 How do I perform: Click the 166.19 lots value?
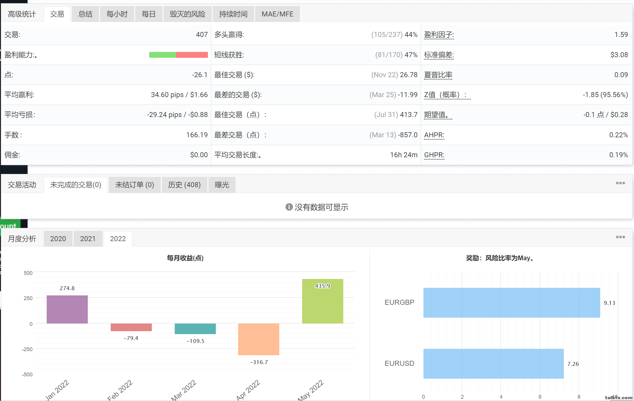197,135
